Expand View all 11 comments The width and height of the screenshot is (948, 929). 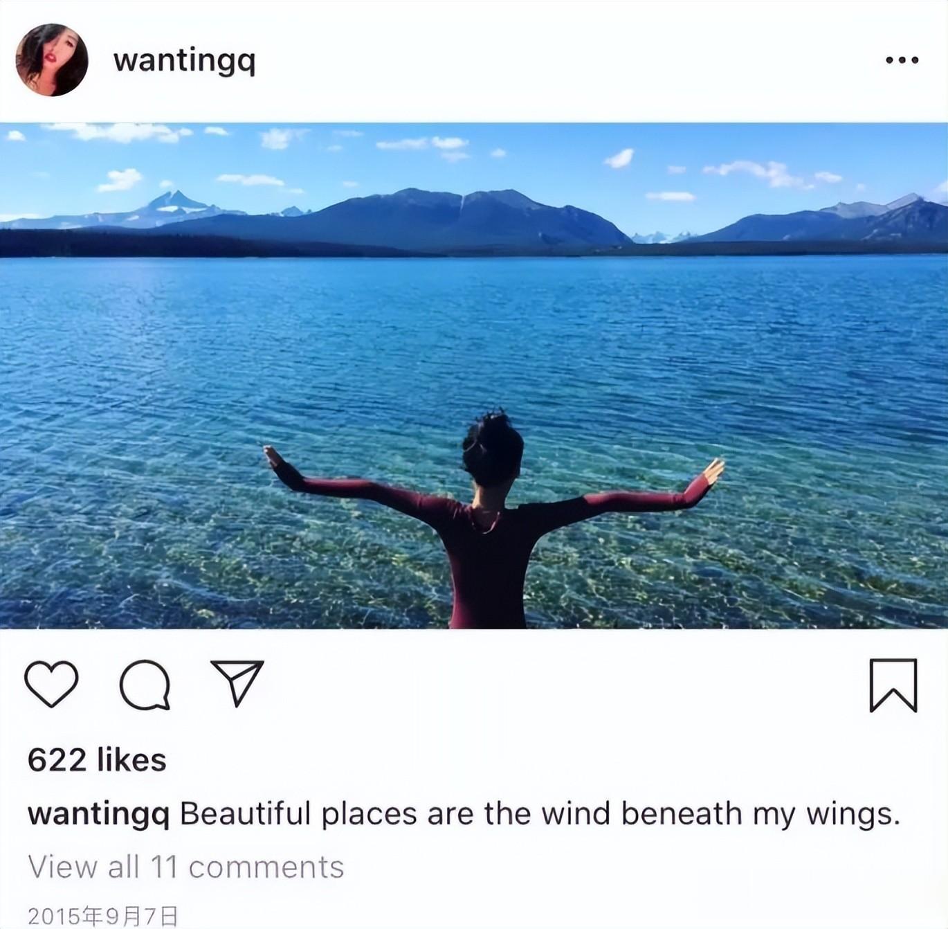(x=186, y=867)
